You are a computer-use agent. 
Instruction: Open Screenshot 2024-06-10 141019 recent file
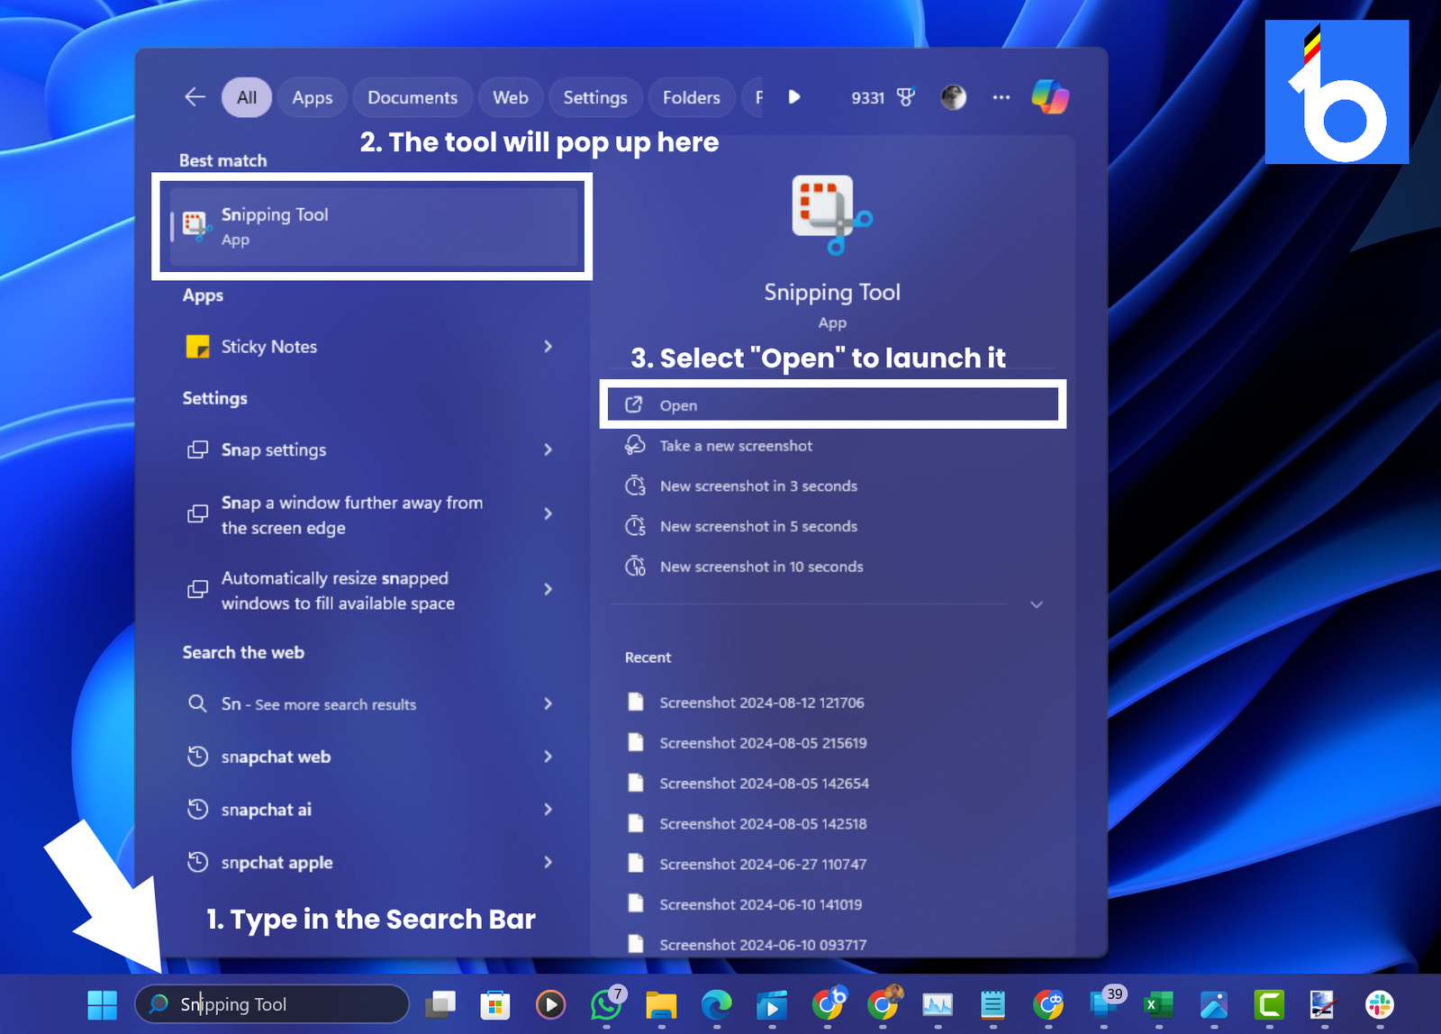(760, 904)
